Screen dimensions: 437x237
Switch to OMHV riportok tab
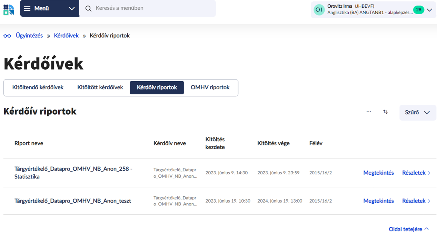pyautogui.click(x=210, y=87)
